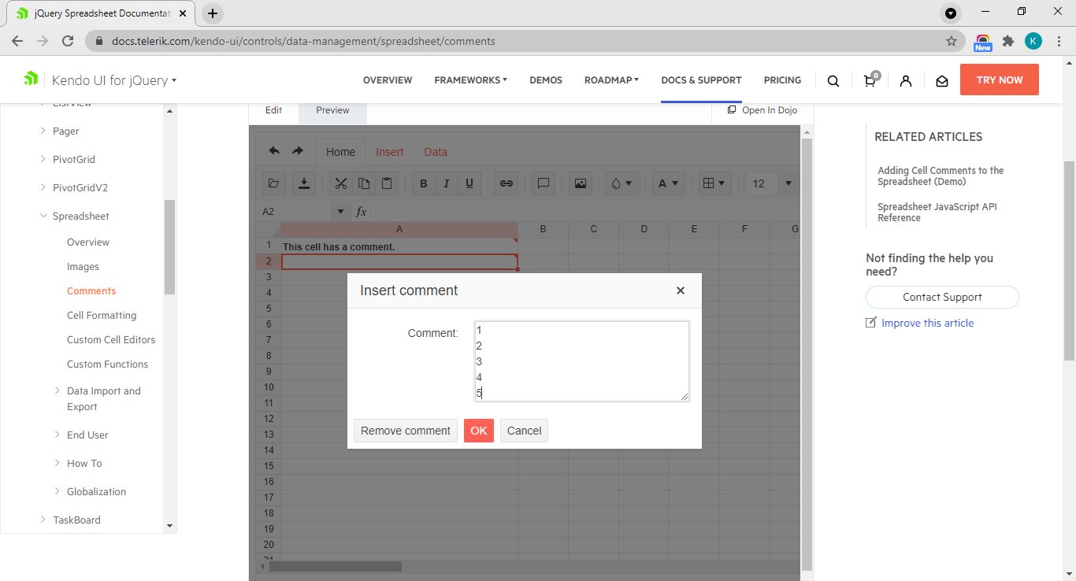The image size is (1076, 581).
Task: Bookmark this page with the star icon
Action: [952, 41]
